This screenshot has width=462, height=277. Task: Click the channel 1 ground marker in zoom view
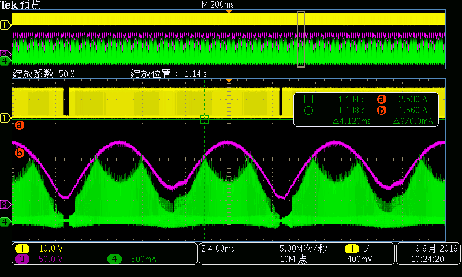click(5, 118)
